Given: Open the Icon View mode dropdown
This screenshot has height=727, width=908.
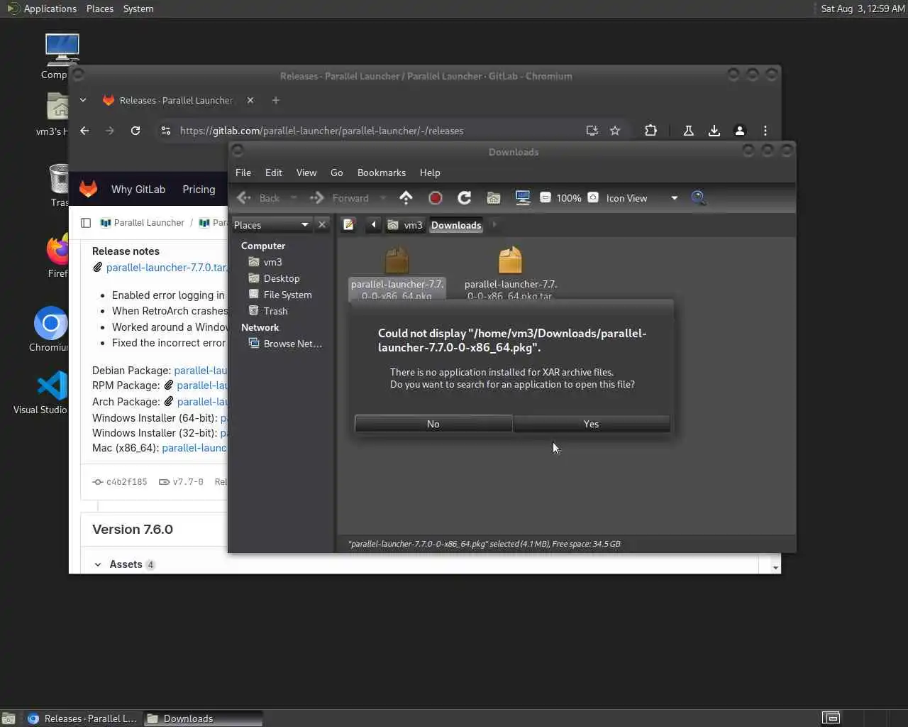Looking at the screenshot, I should click(642, 198).
